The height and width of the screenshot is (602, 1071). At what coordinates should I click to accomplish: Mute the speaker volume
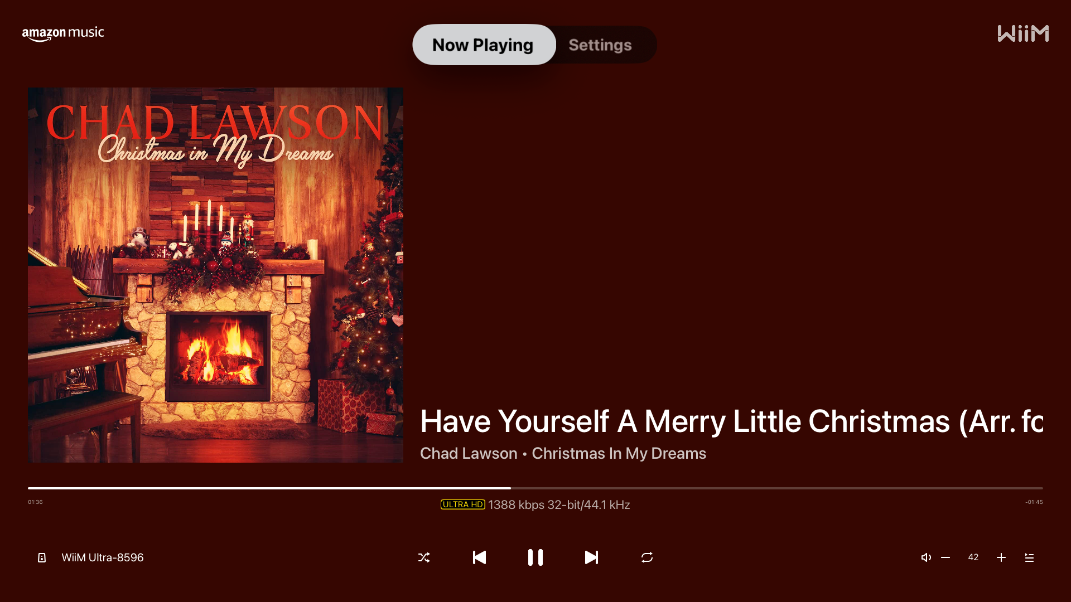(x=926, y=557)
